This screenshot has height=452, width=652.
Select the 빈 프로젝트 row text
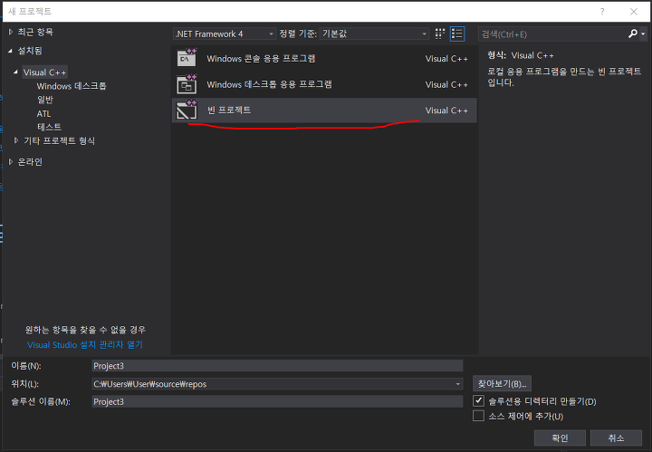point(229,111)
